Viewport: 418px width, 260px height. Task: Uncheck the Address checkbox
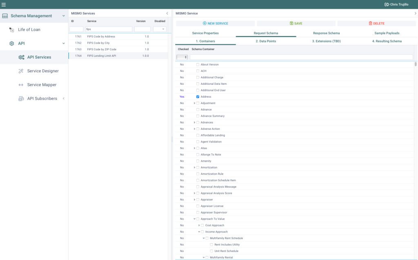(198, 97)
